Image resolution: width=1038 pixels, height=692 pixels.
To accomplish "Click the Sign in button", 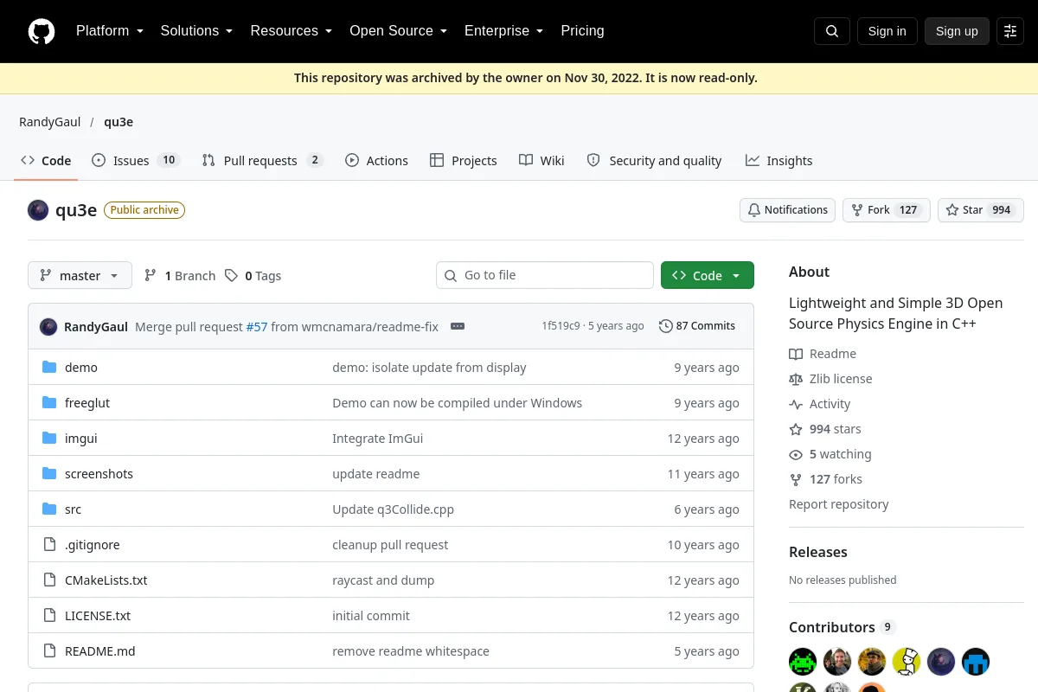I will pyautogui.click(x=887, y=31).
